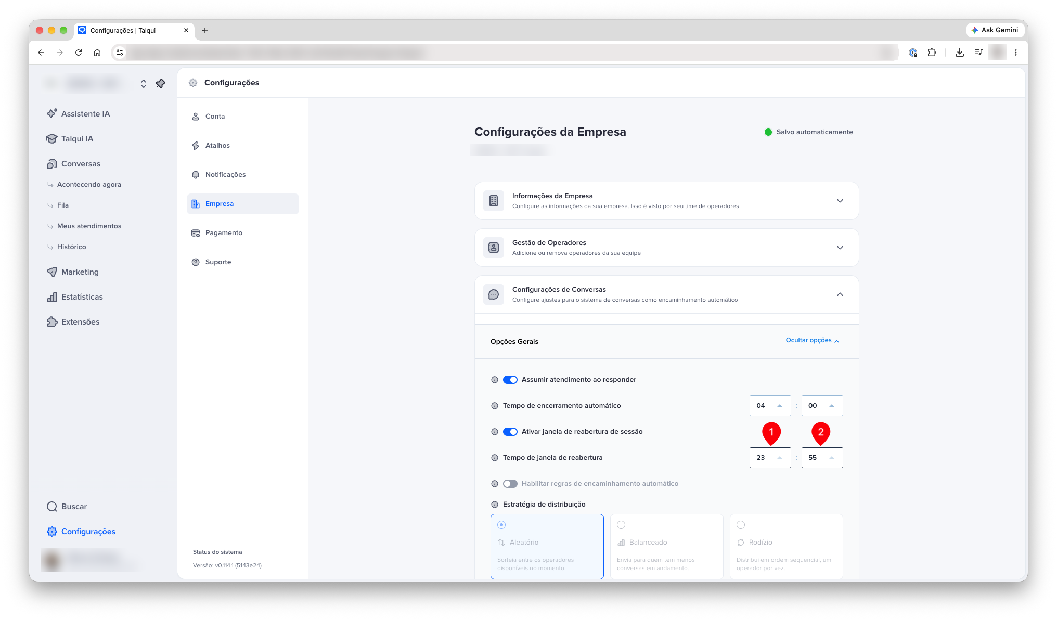Open the Marketing paper plane icon
This screenshot has height=620, width=1057.
coord(52,272)
